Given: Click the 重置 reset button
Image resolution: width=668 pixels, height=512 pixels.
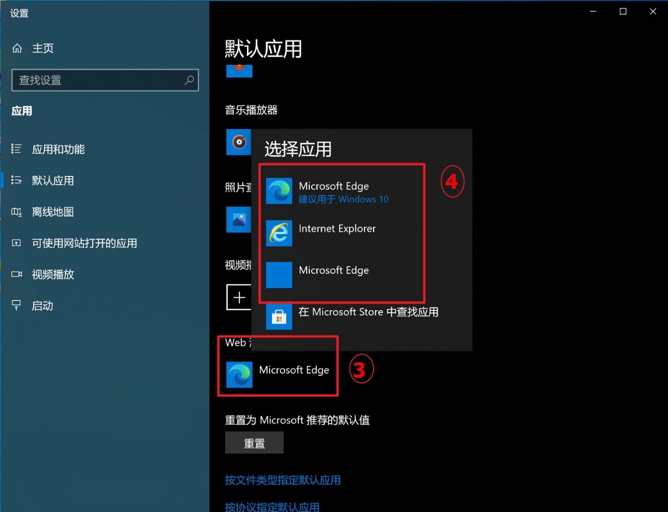Looking at the screenshot, I should click(x=254, y=443).
